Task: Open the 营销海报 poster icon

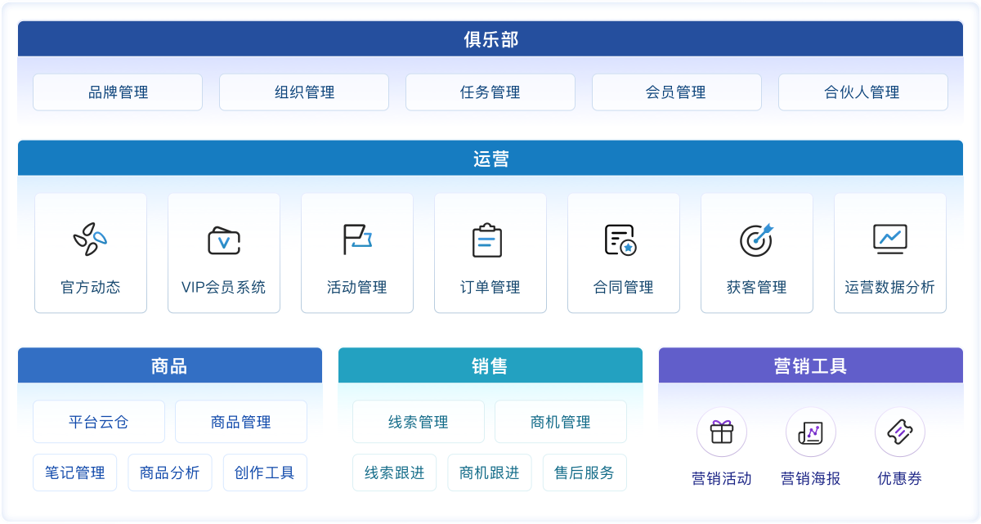Action: (811, 432)
